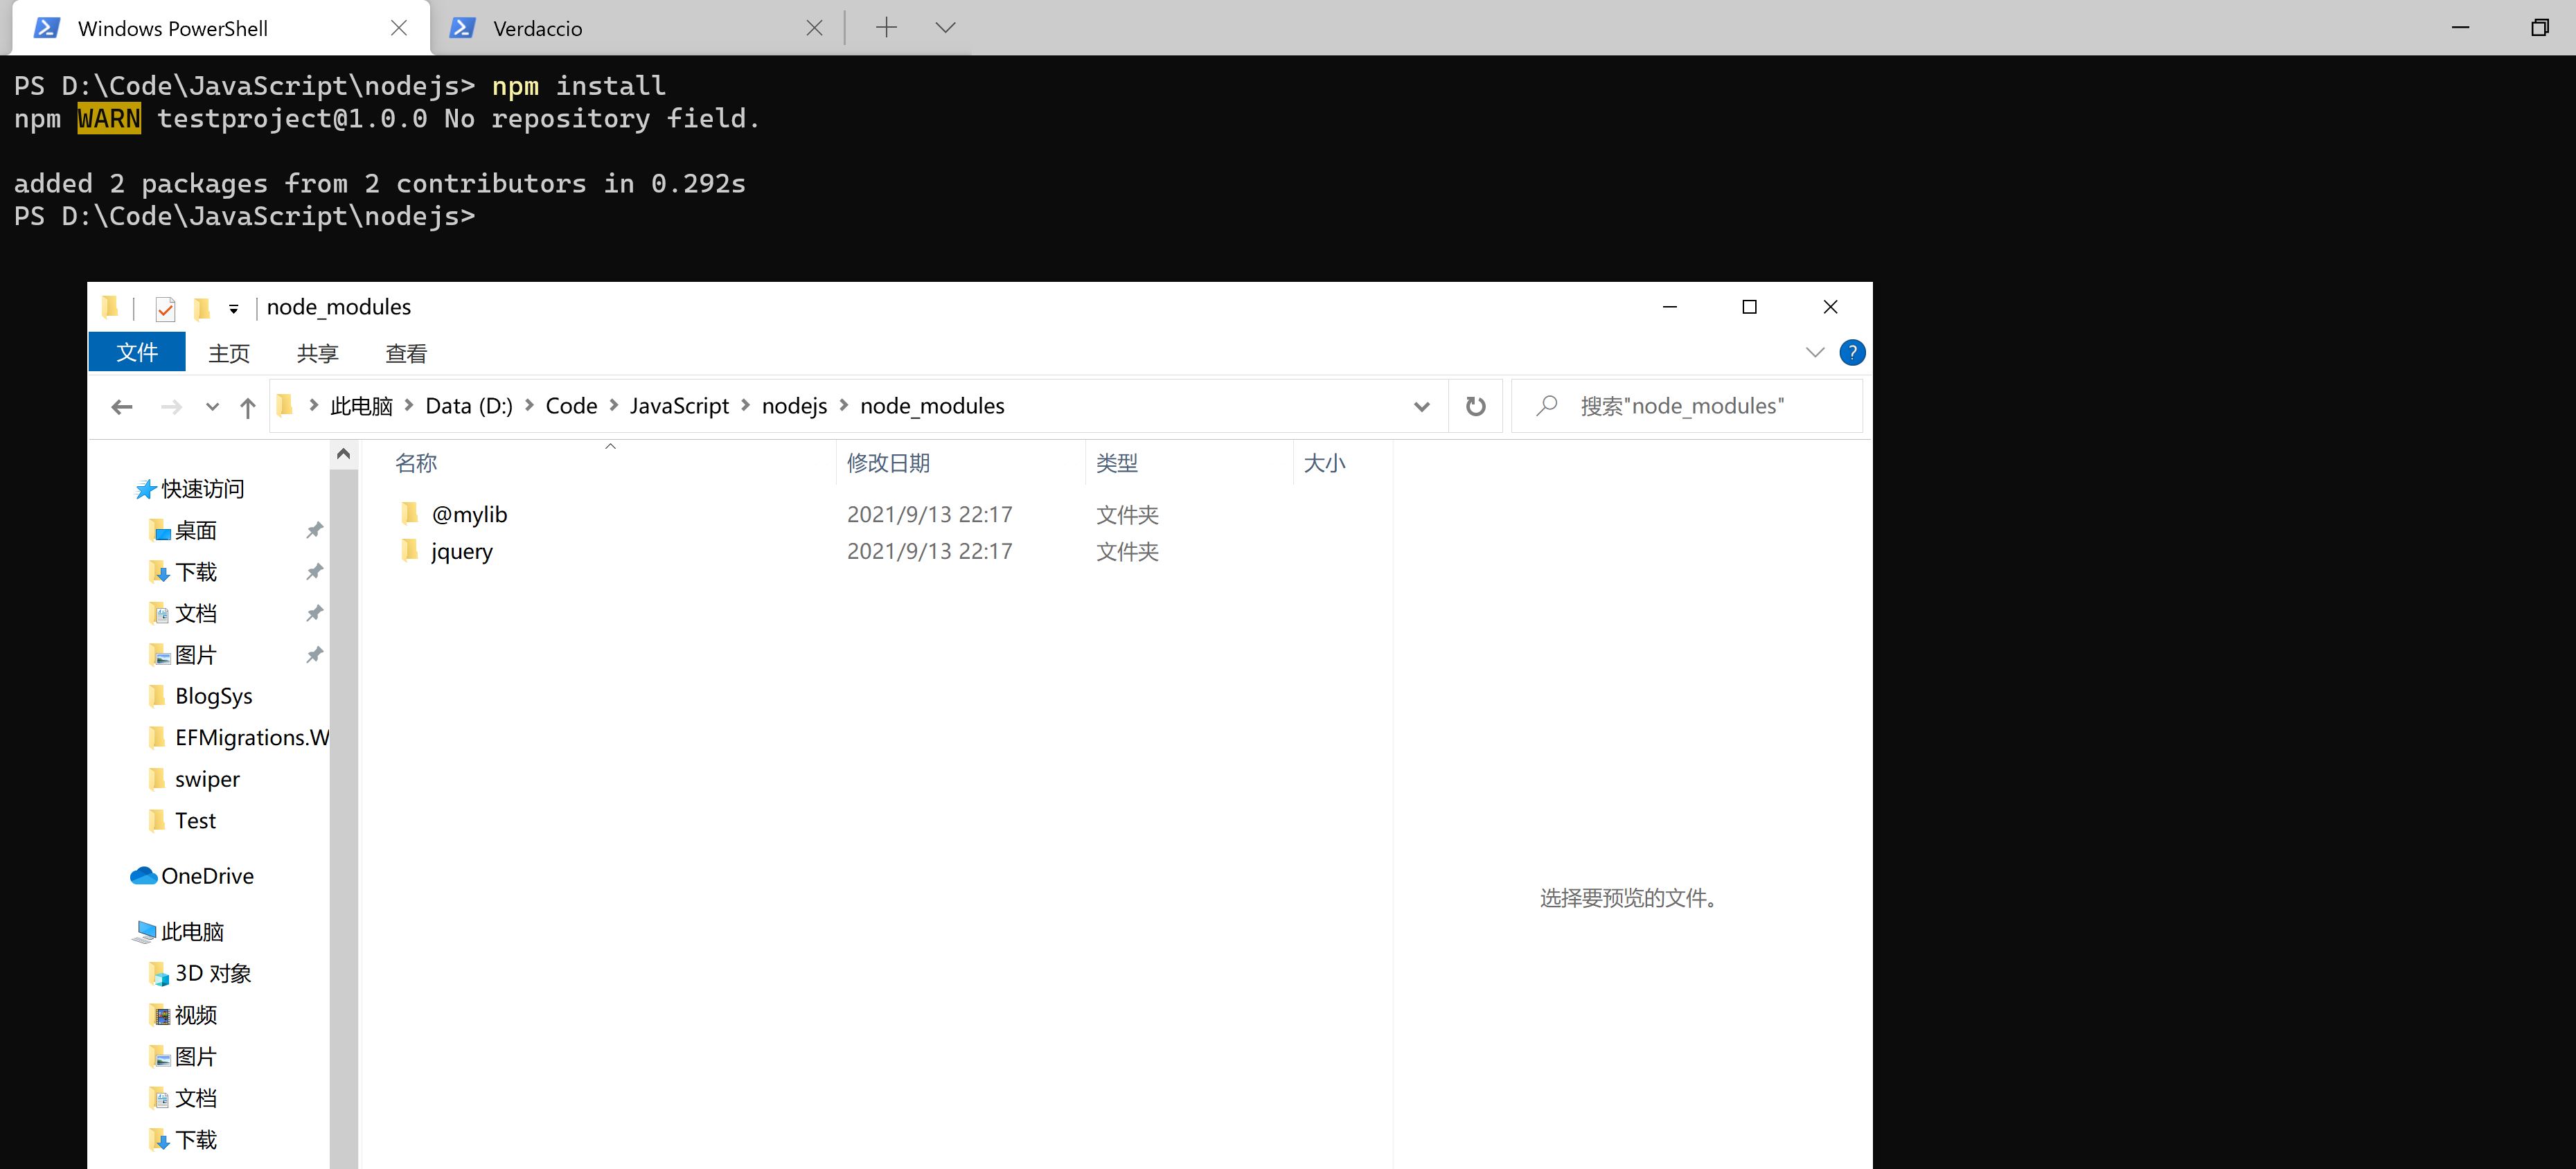Click the new folder quick-access toolbar icon
Screen dimensions: 2576x1169
202,308
